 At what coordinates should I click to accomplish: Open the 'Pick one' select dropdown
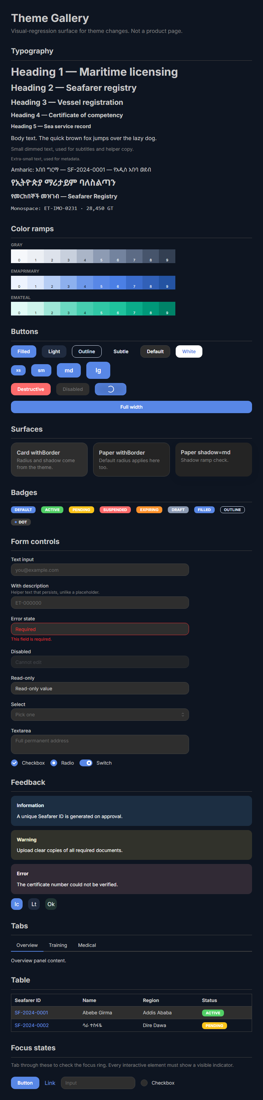(x=100, y=714)
